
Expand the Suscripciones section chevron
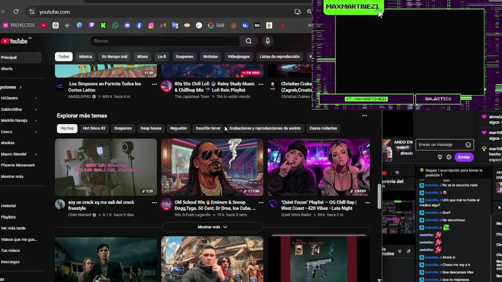(20, 87)
